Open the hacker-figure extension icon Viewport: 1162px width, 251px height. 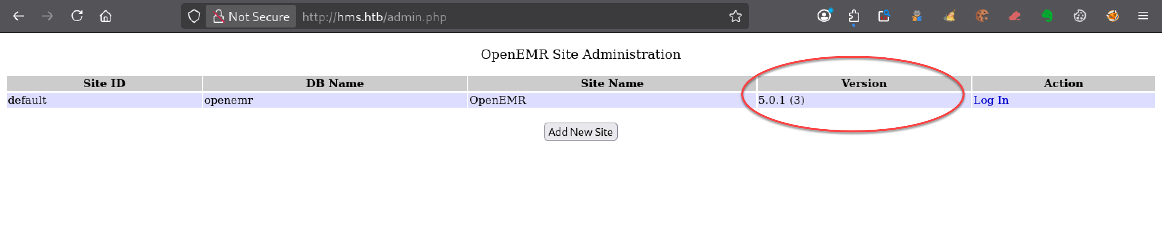[x=917, y=16]
